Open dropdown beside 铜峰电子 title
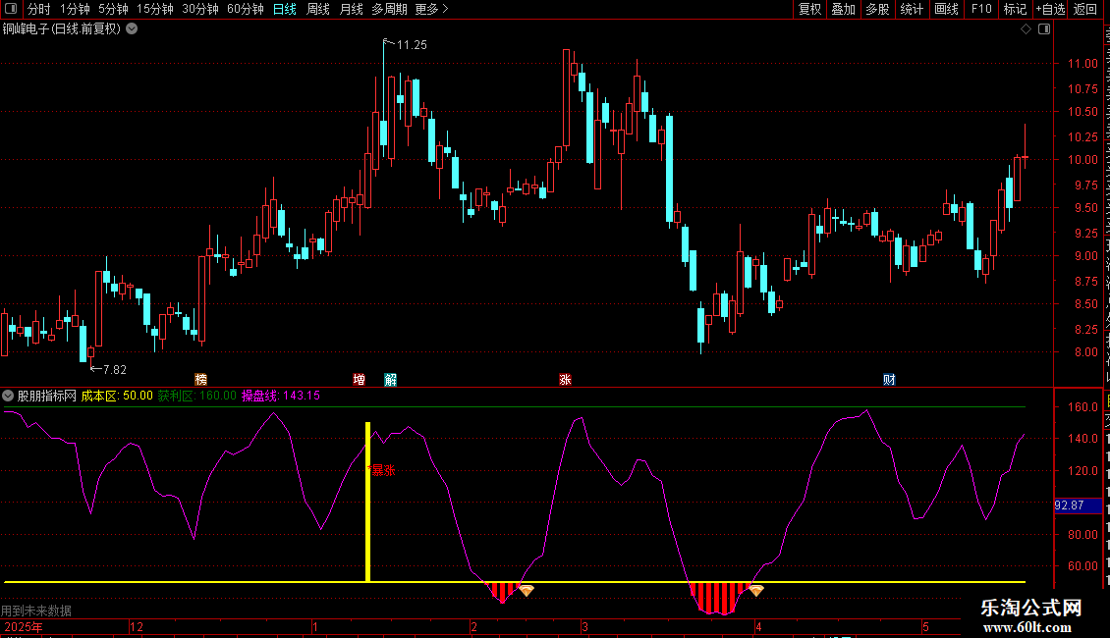 (132, 29)
